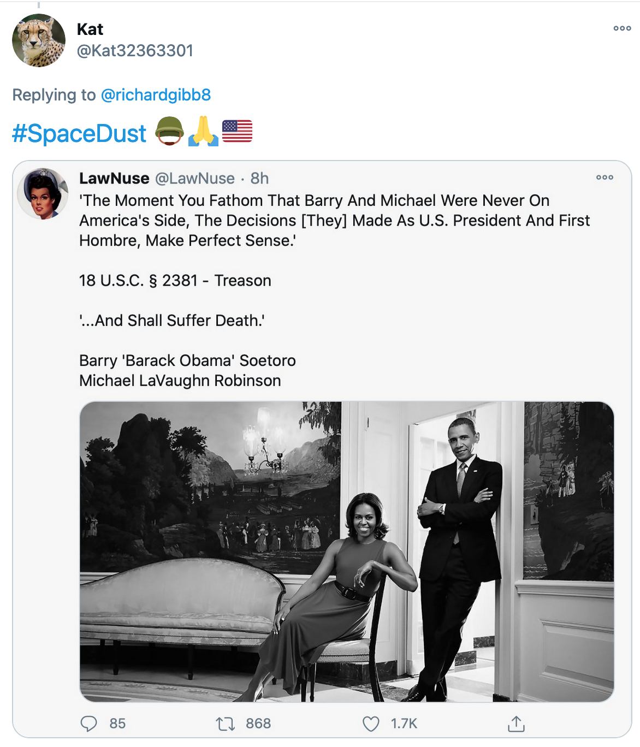640x747 pixels.
Task: Click the reply speech bubble icon
Action: pos(88,724)
